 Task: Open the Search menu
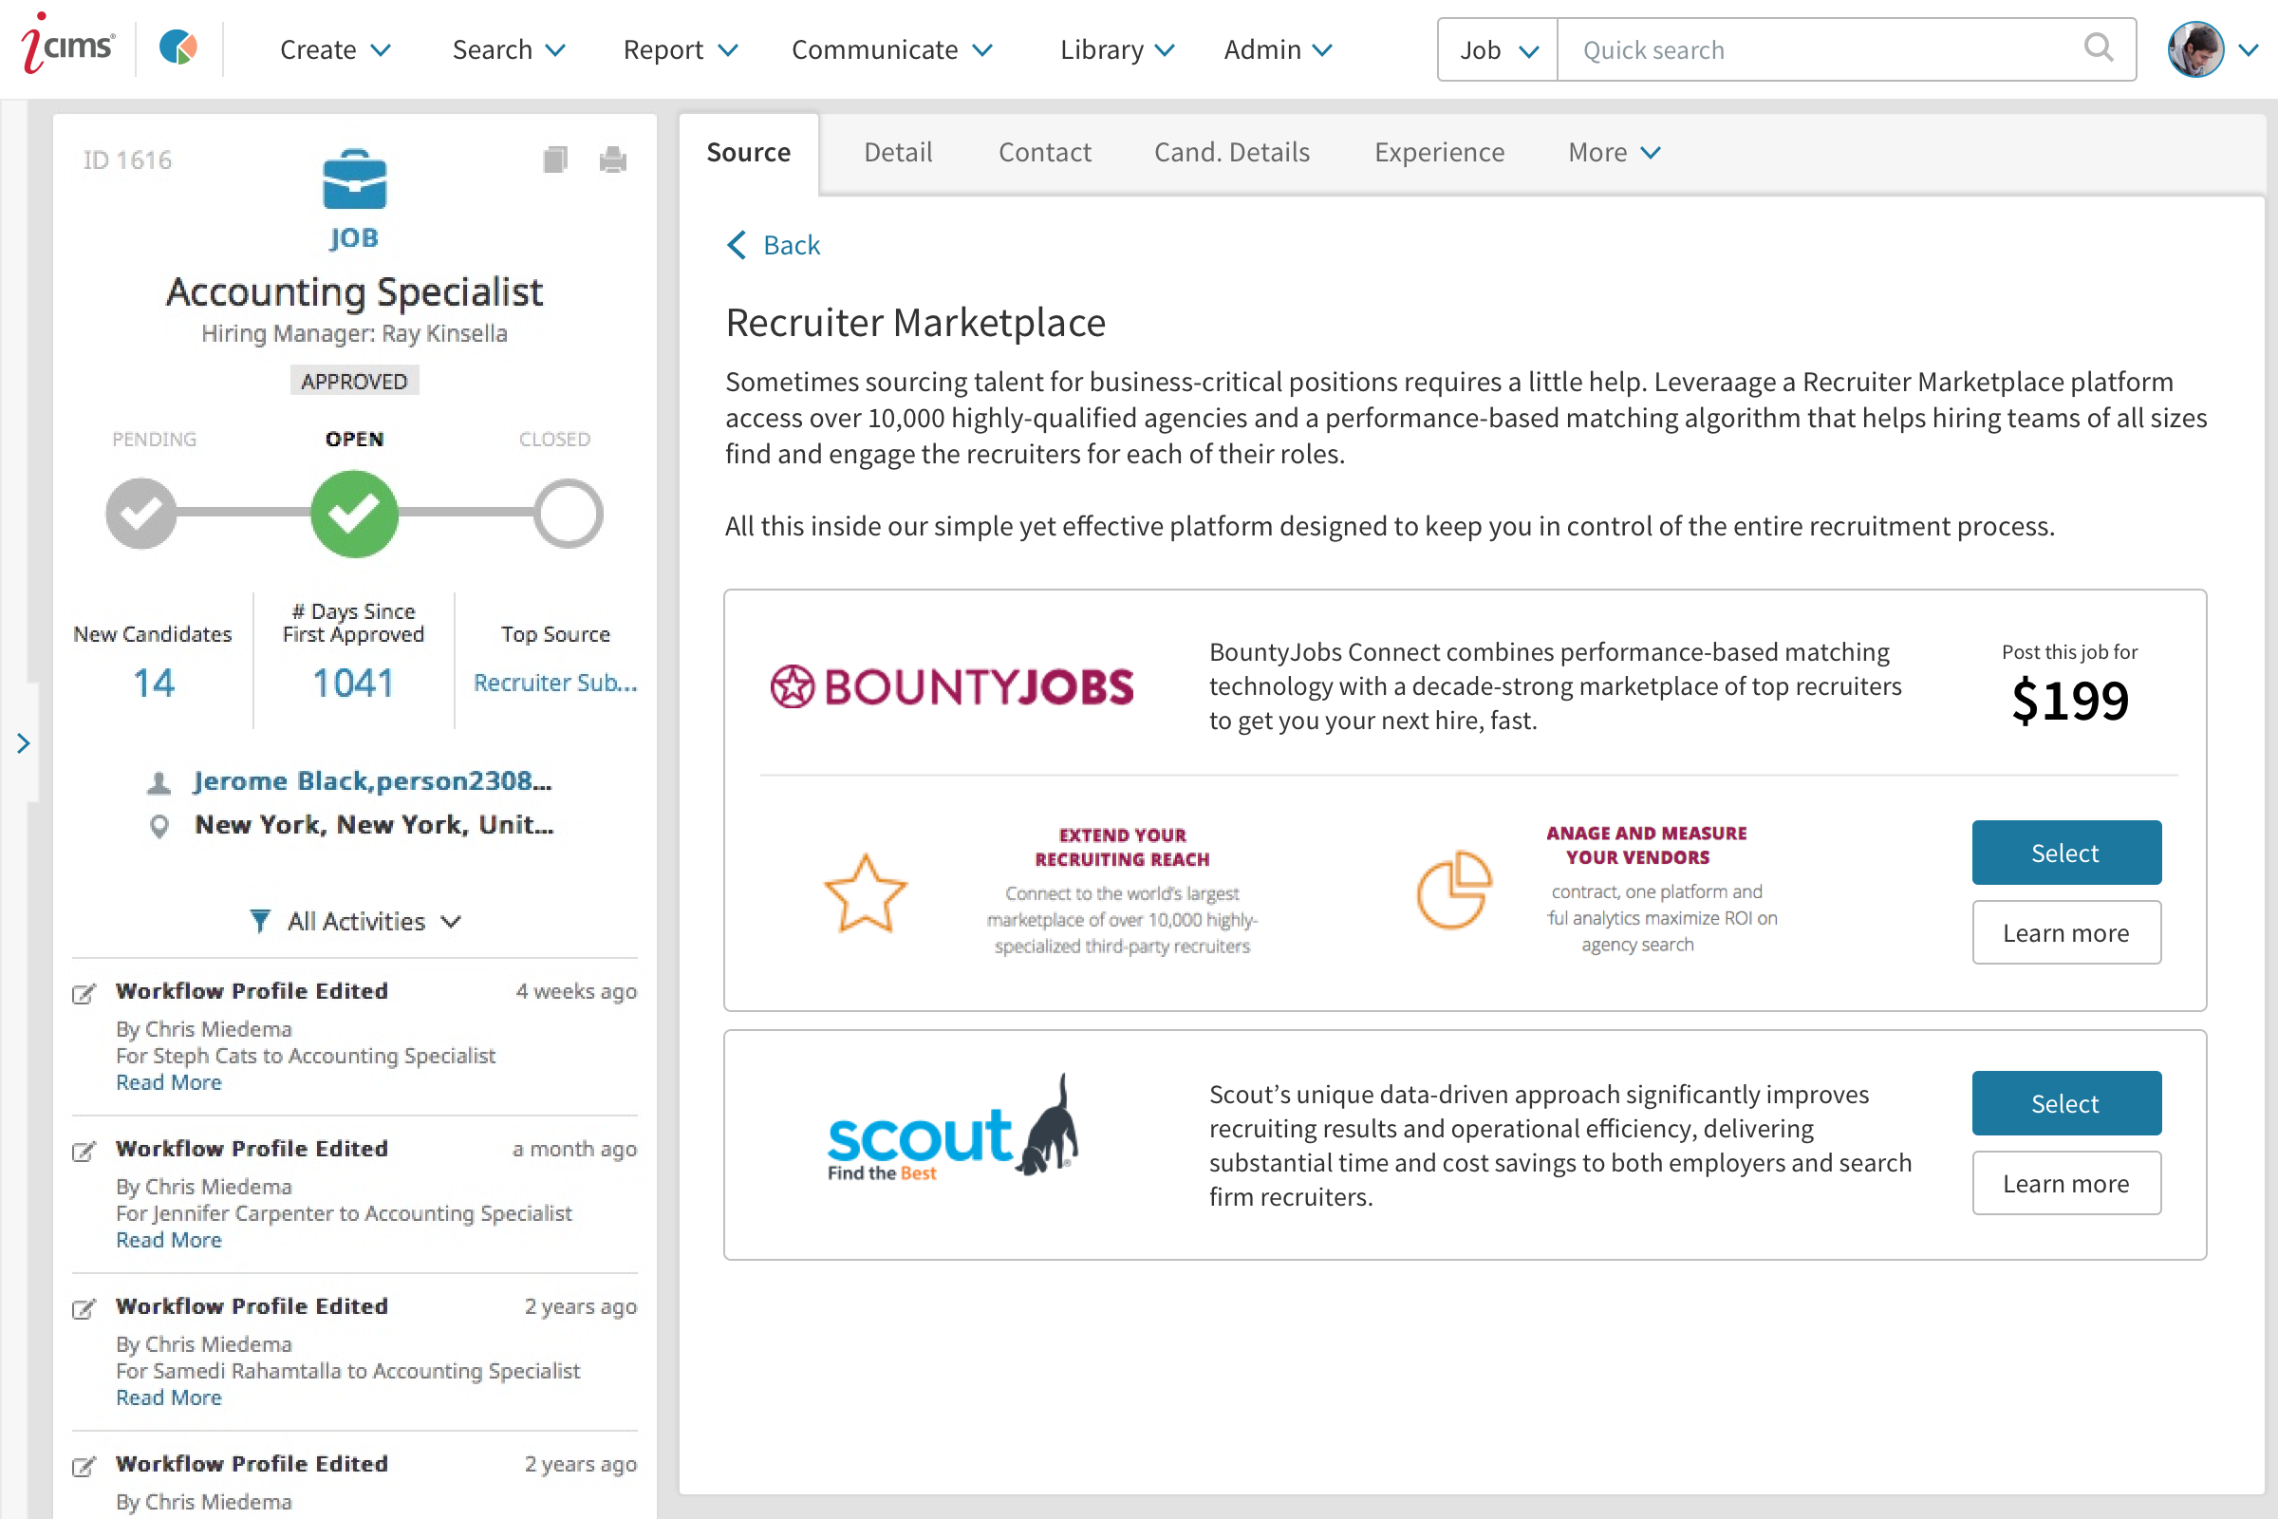(509, 49)
